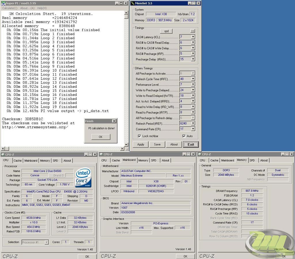Click OK in the Finish dialog
The height and width of the screenshot is (259, 295).
tap(101, 137)
